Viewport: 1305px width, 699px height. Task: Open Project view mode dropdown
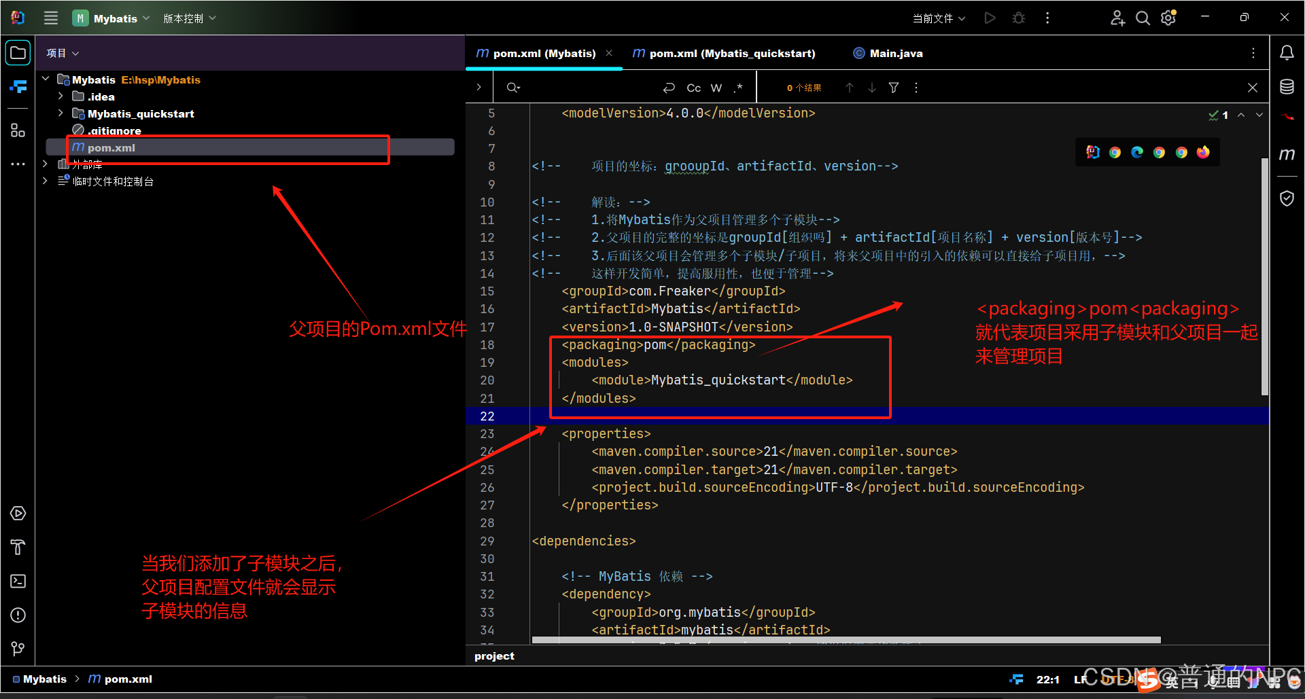pyautogui.click(x=63, y=53)
